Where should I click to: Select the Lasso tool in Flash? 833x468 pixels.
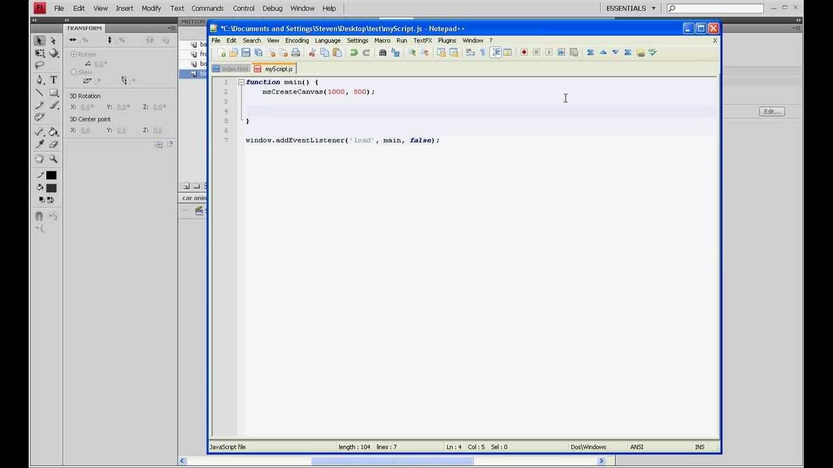click(x=40, y=65)
